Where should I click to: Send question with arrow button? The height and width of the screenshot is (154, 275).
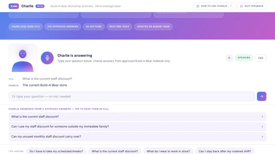tap(262, 96)
